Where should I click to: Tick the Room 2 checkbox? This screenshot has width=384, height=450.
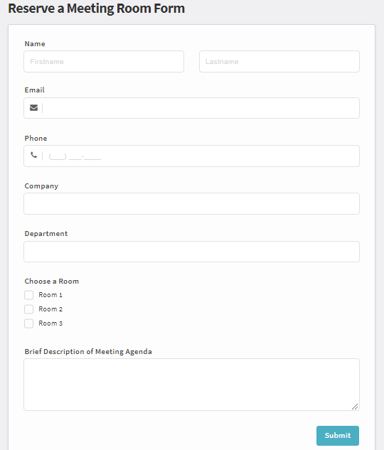coord(28,309)
